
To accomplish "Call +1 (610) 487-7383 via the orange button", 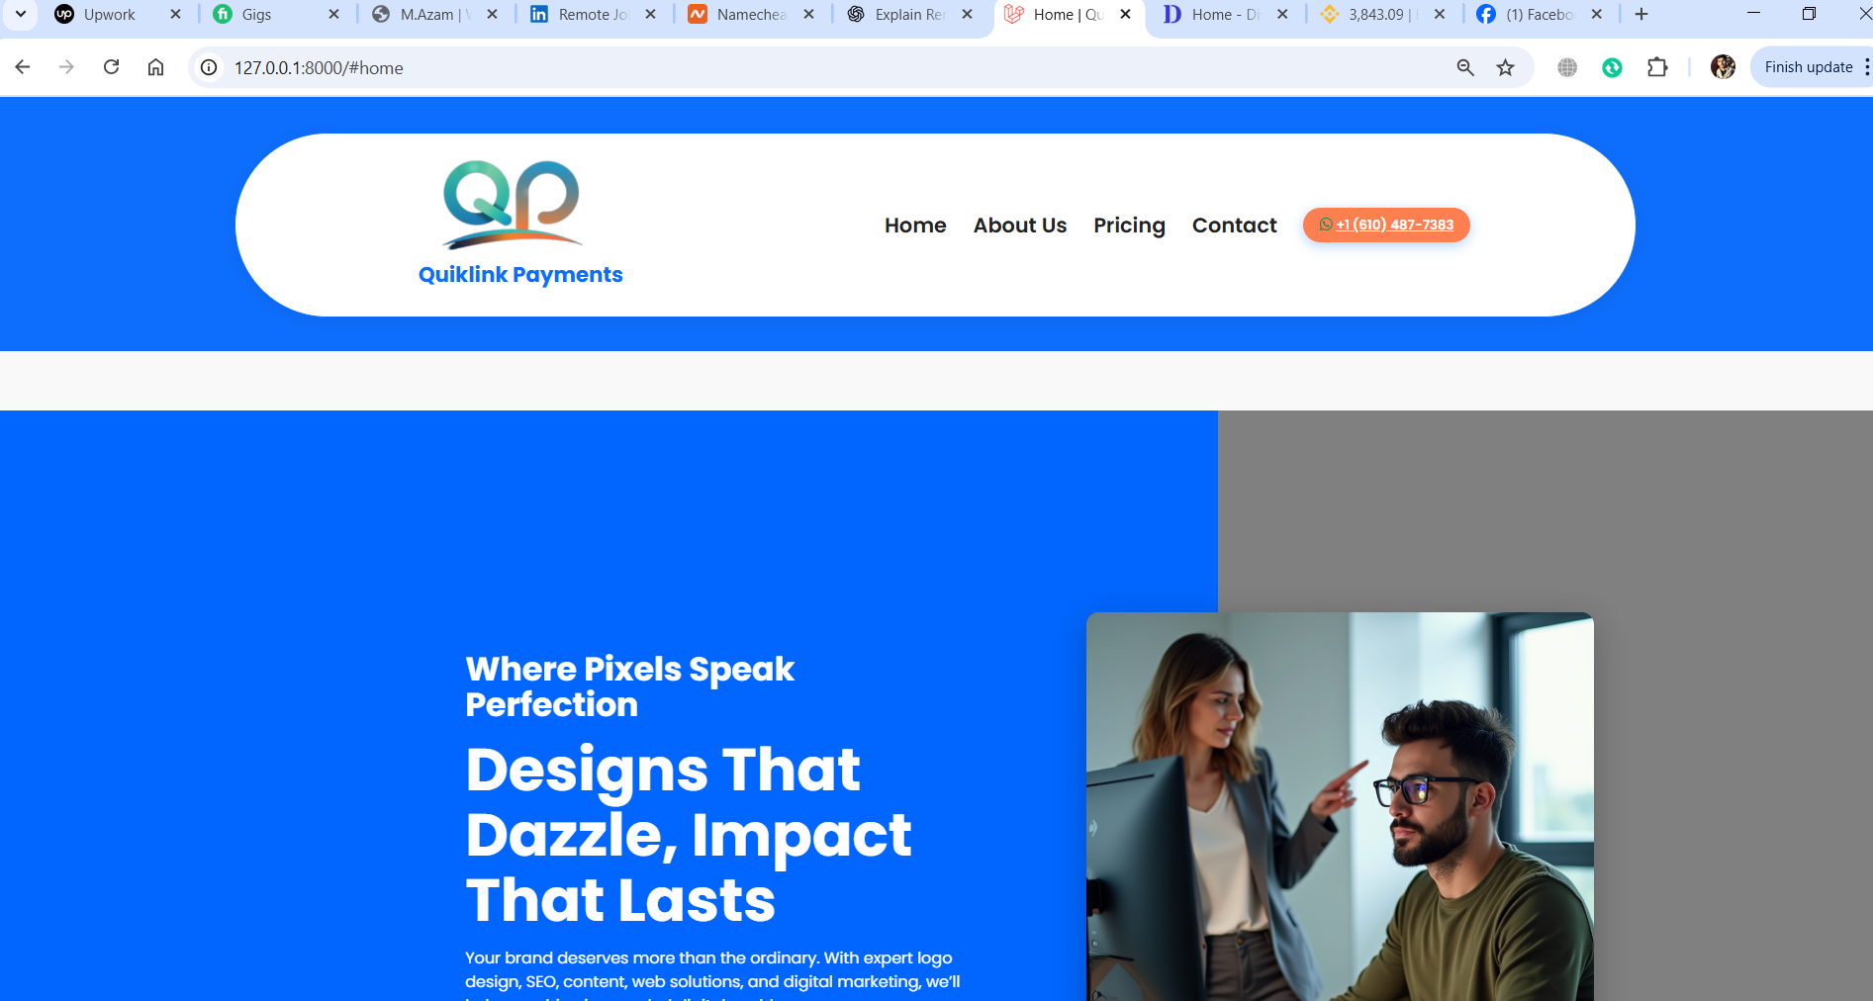I will [x=1385, y=225].
